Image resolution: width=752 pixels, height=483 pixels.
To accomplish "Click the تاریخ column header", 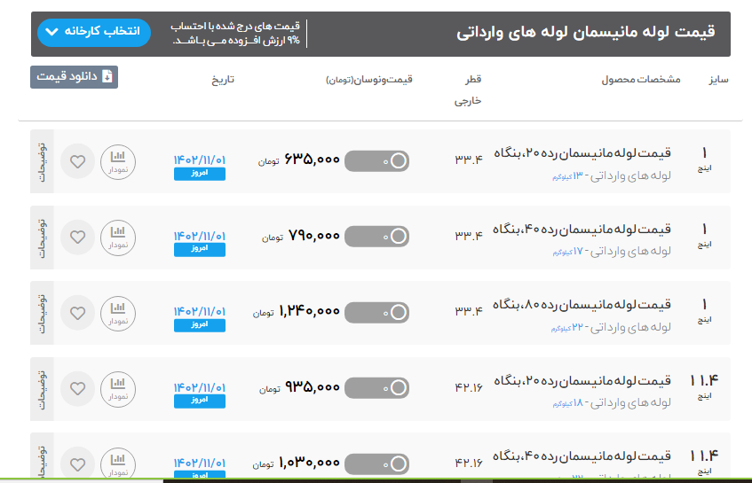I will pyautogui.click(x=223, y=80).
